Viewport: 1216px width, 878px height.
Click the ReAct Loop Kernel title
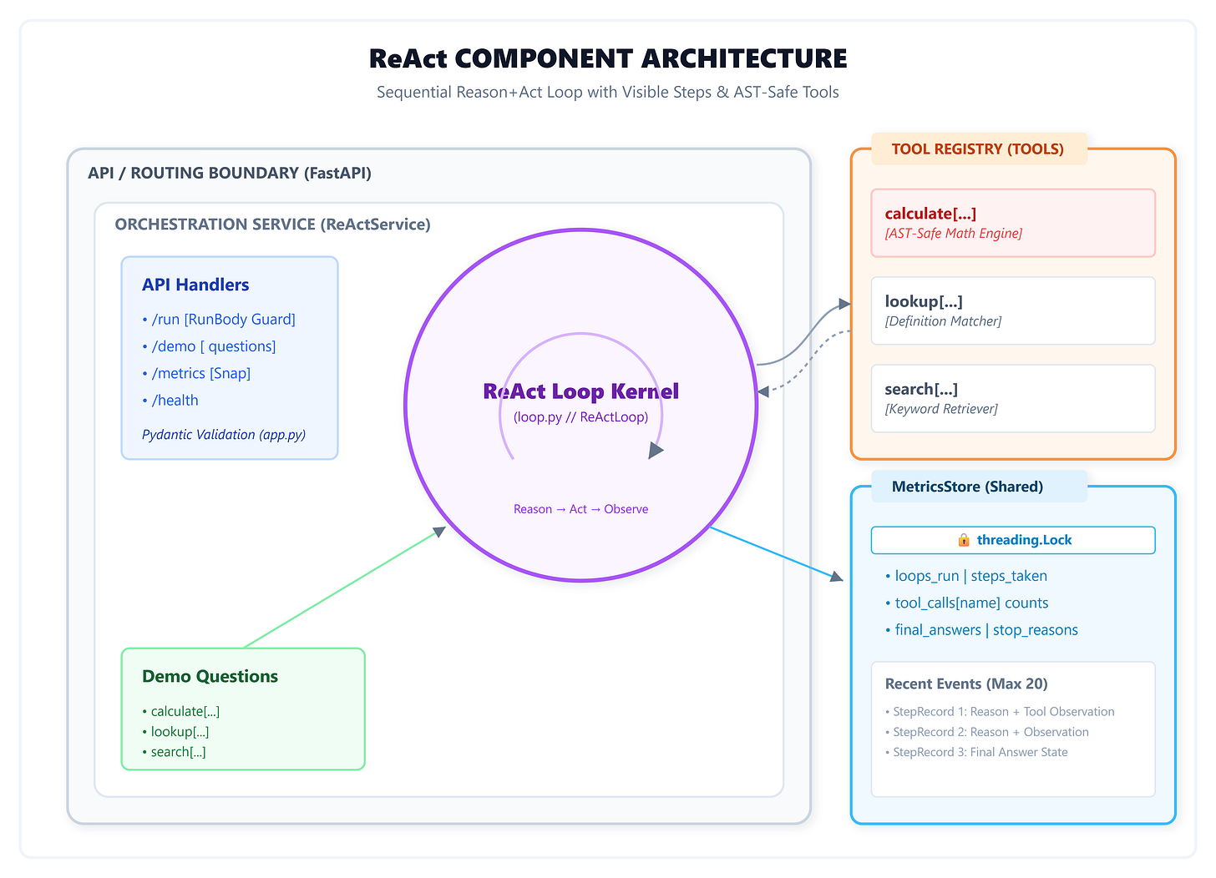pos(581,391)
